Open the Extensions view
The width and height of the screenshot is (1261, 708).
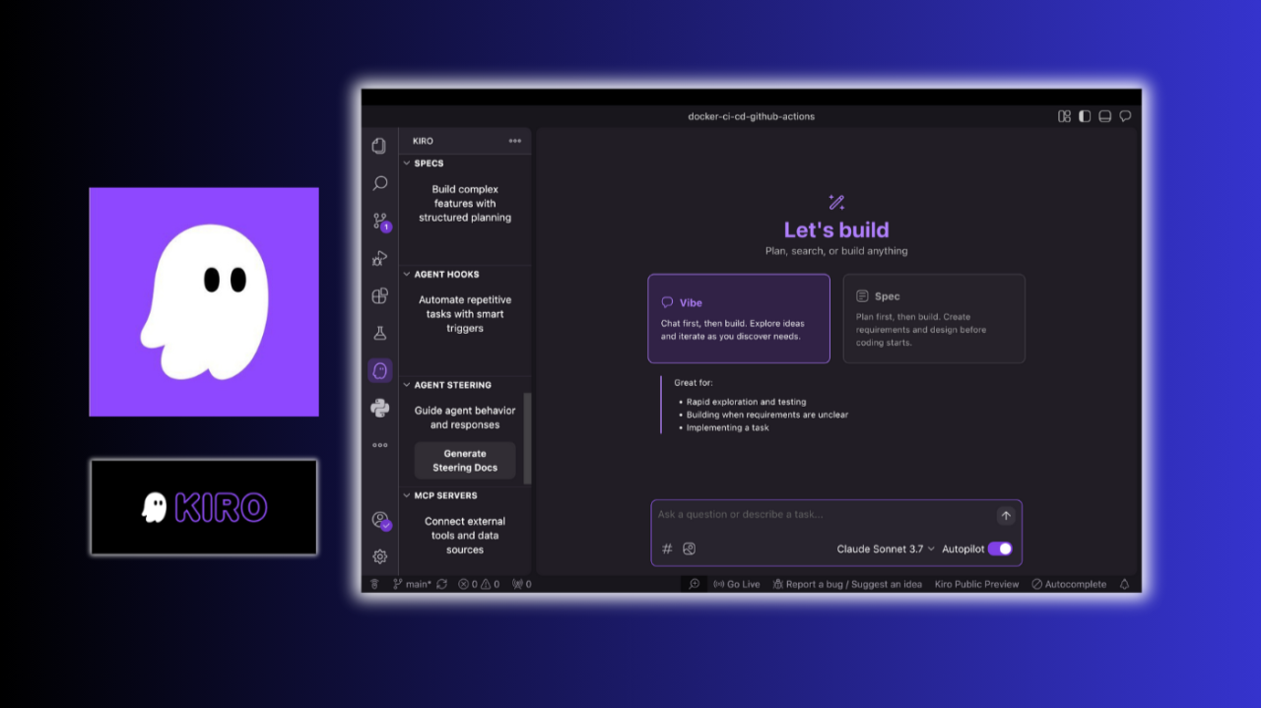pos(379,295)
